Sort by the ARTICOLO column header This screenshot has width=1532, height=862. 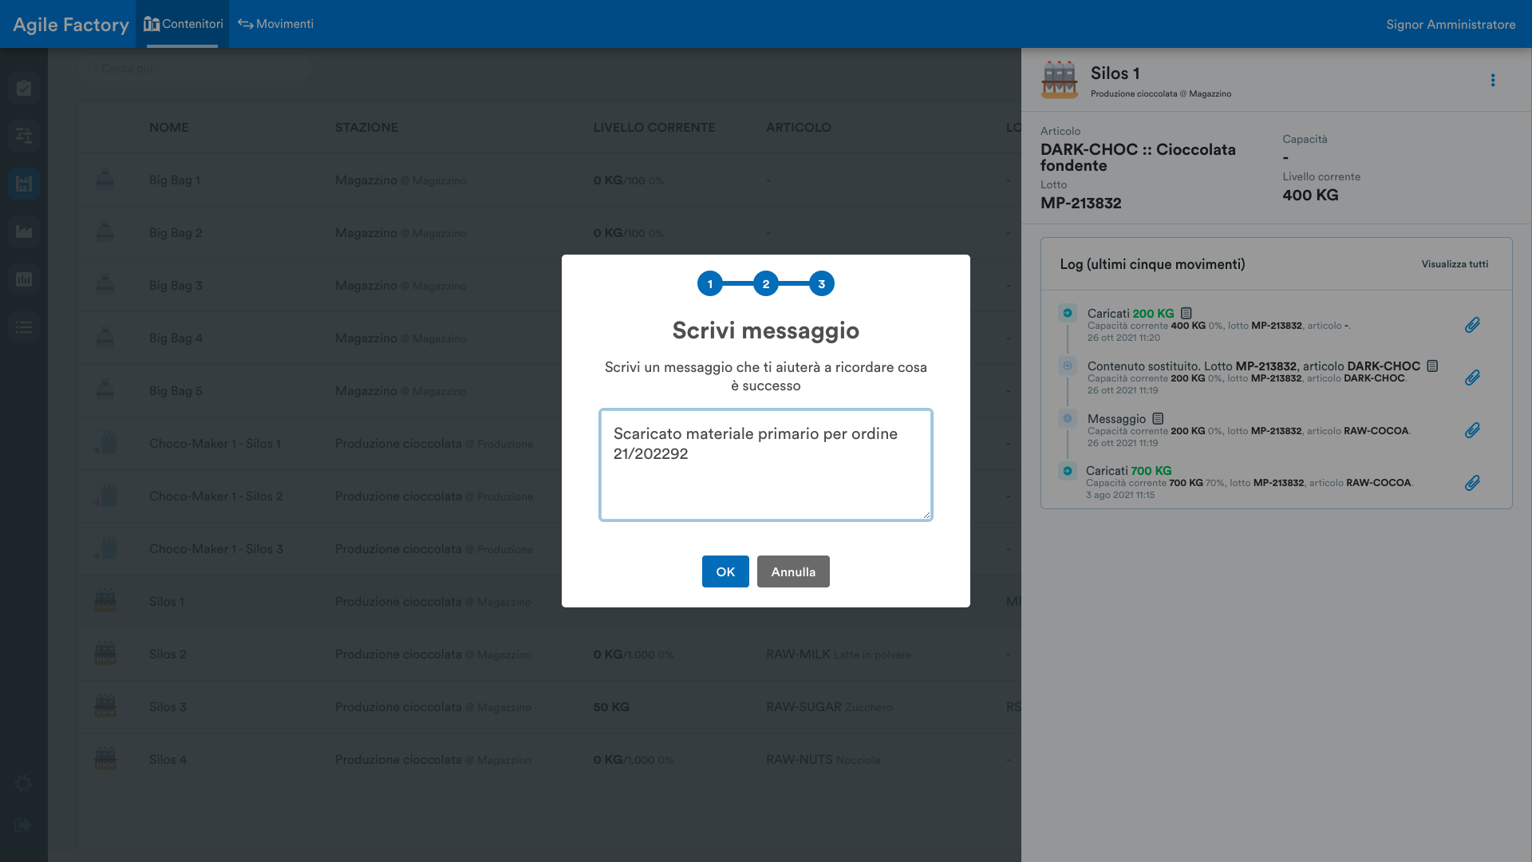click(799, 128)
